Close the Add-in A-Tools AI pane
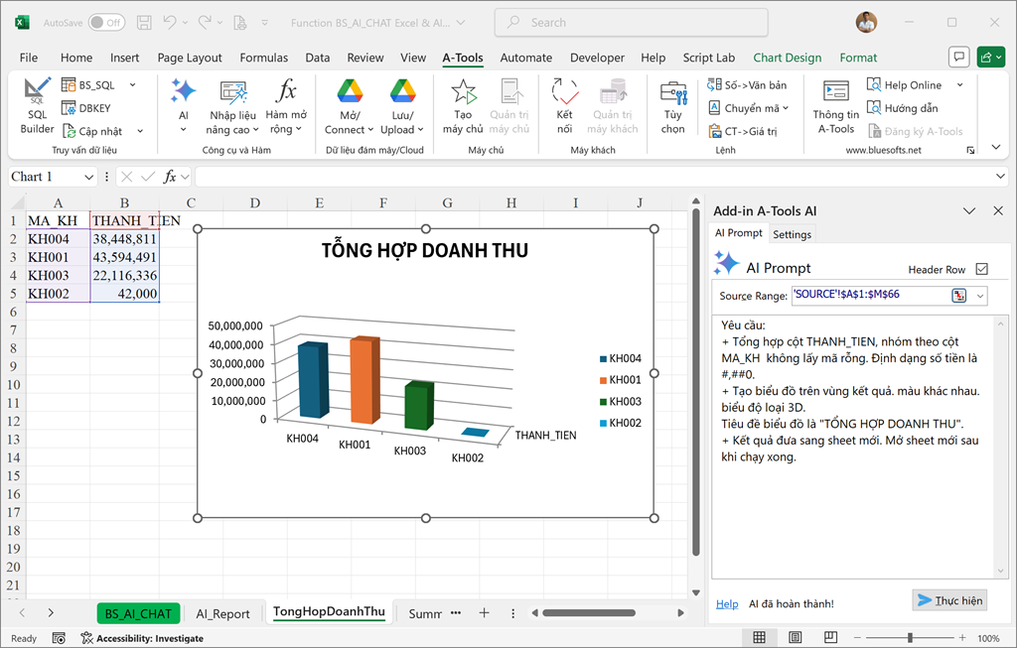The width and height of the screenshot is (1017, 648). tap(998, 210)
